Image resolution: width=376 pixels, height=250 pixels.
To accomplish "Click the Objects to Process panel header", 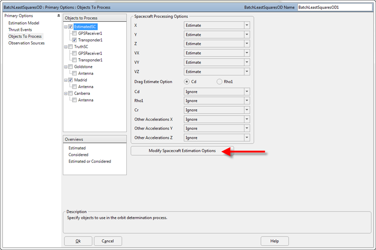I will coord(95,18).
